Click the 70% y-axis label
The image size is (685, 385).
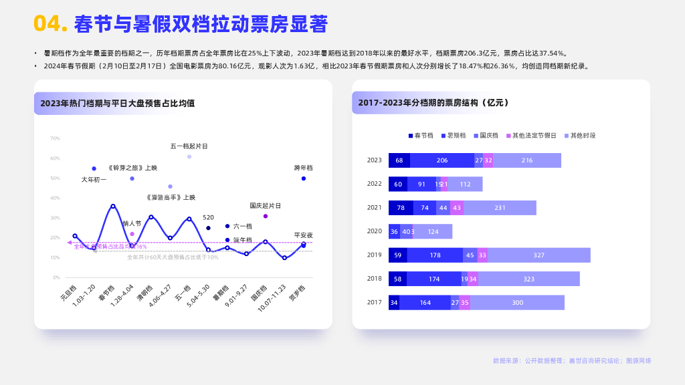click(x=55, y=138)
